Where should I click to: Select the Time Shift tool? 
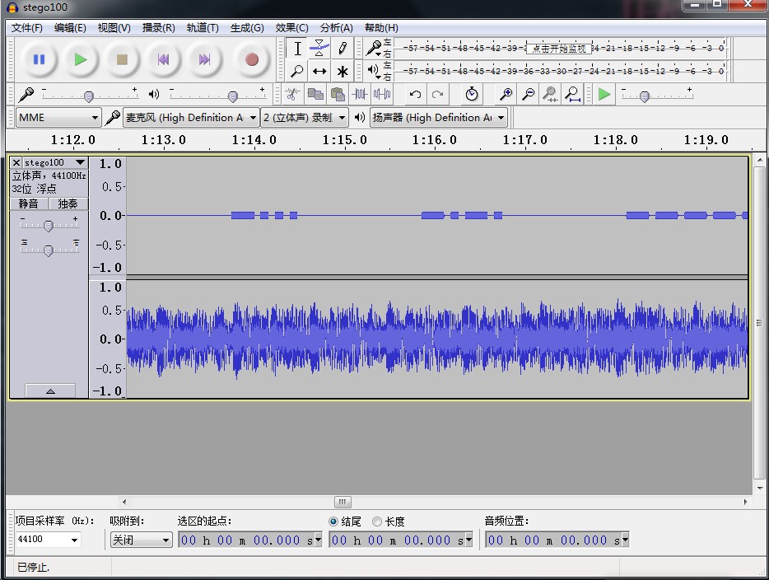coord(319,71)
